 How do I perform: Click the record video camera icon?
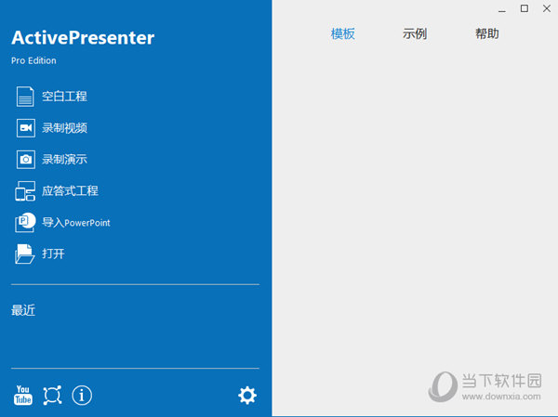click(x=26, y=128)
